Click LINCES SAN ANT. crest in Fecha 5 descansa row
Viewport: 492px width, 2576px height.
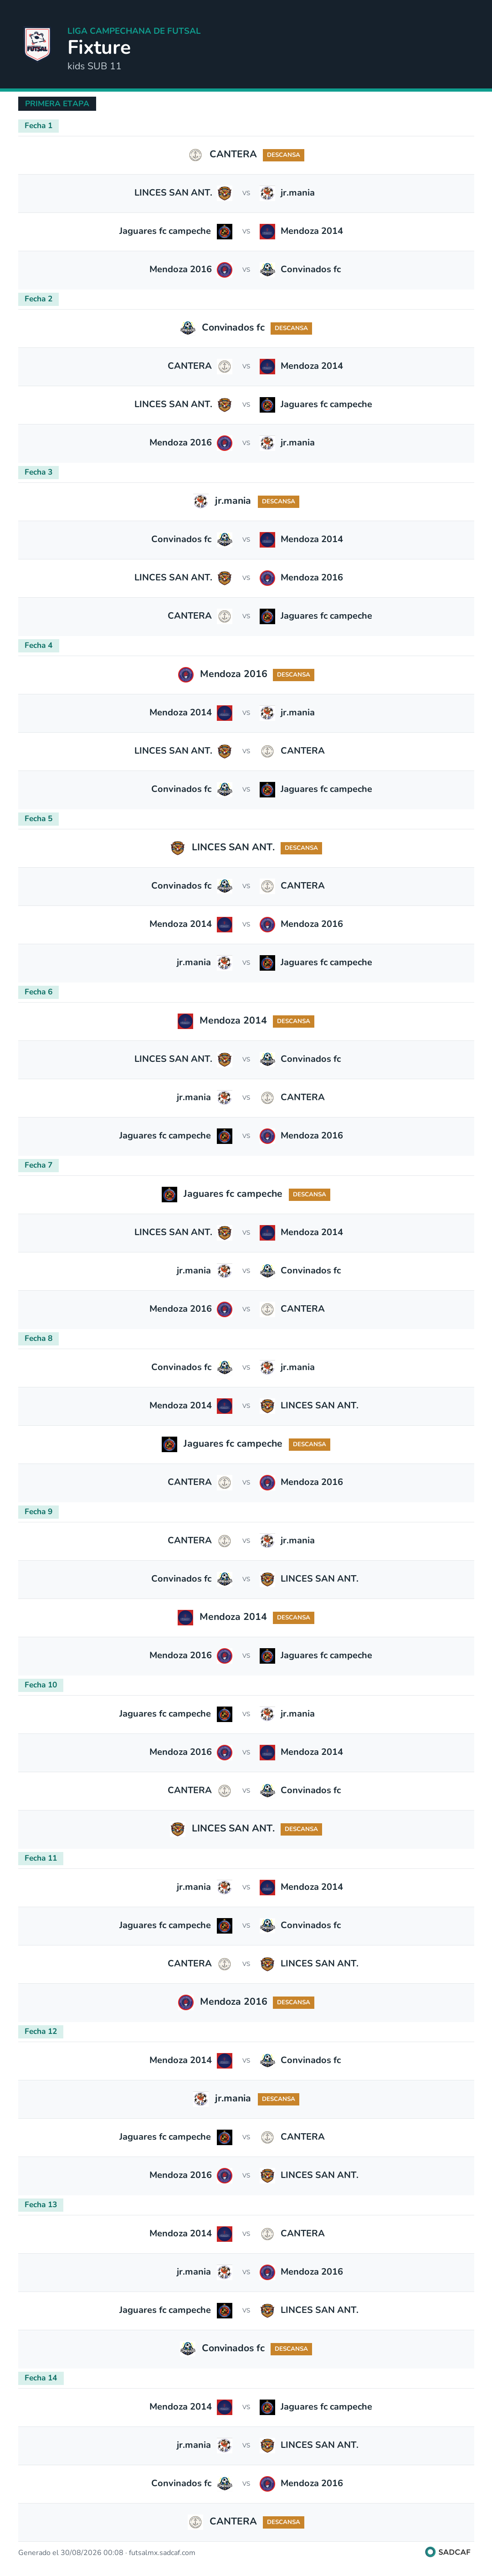coord(177,847)
